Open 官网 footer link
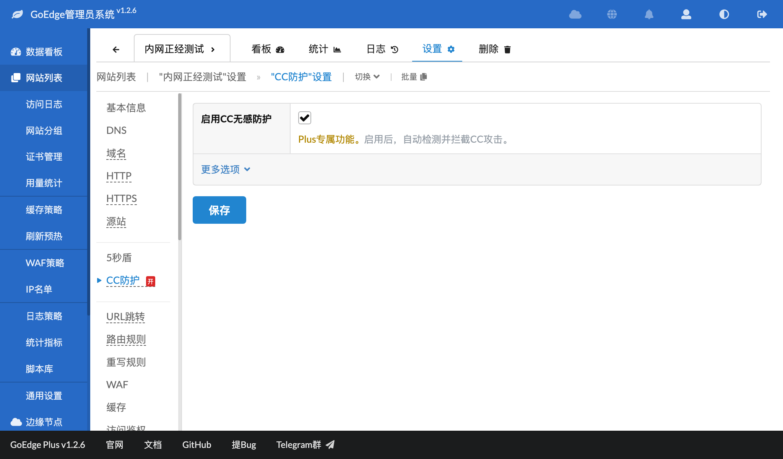This screenshot has height=459, width=783. [115, 445]
